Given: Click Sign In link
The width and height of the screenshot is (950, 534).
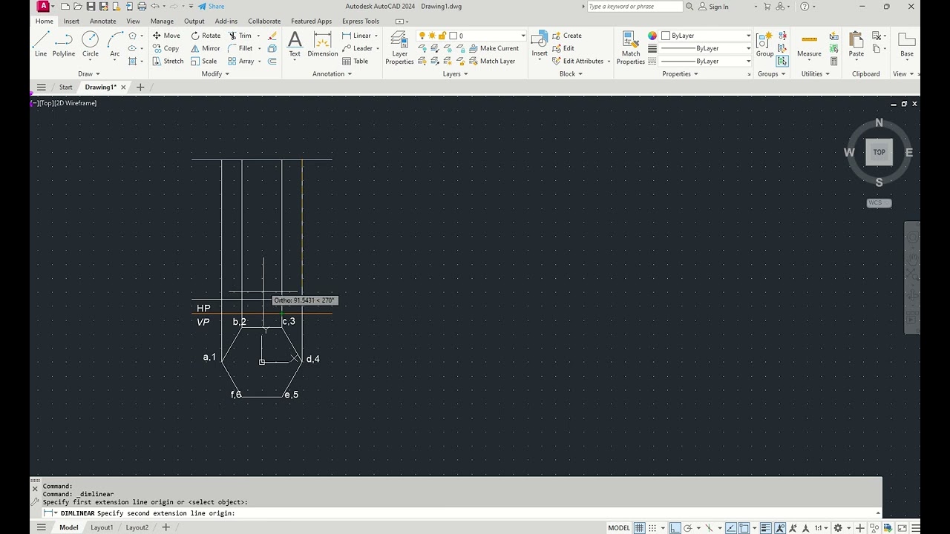Looking at the screenshot, I should [713, 7].
